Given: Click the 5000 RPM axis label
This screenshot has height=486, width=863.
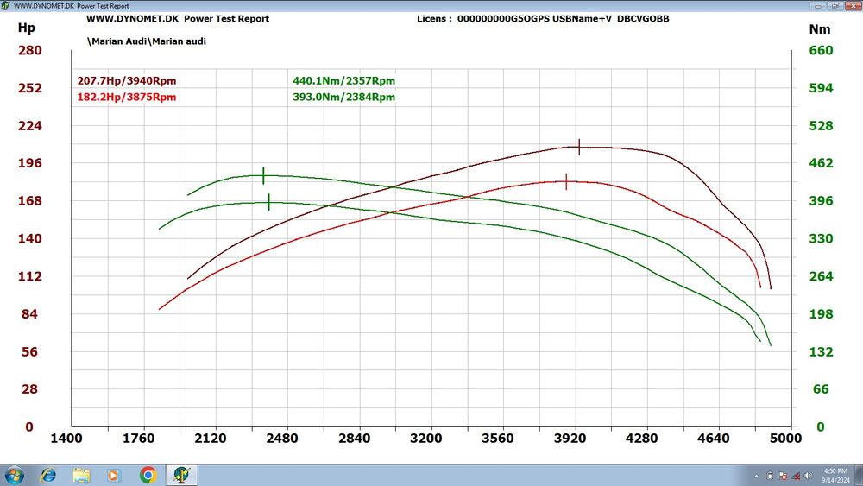Looking at the screenshot, I should point(785,439).
